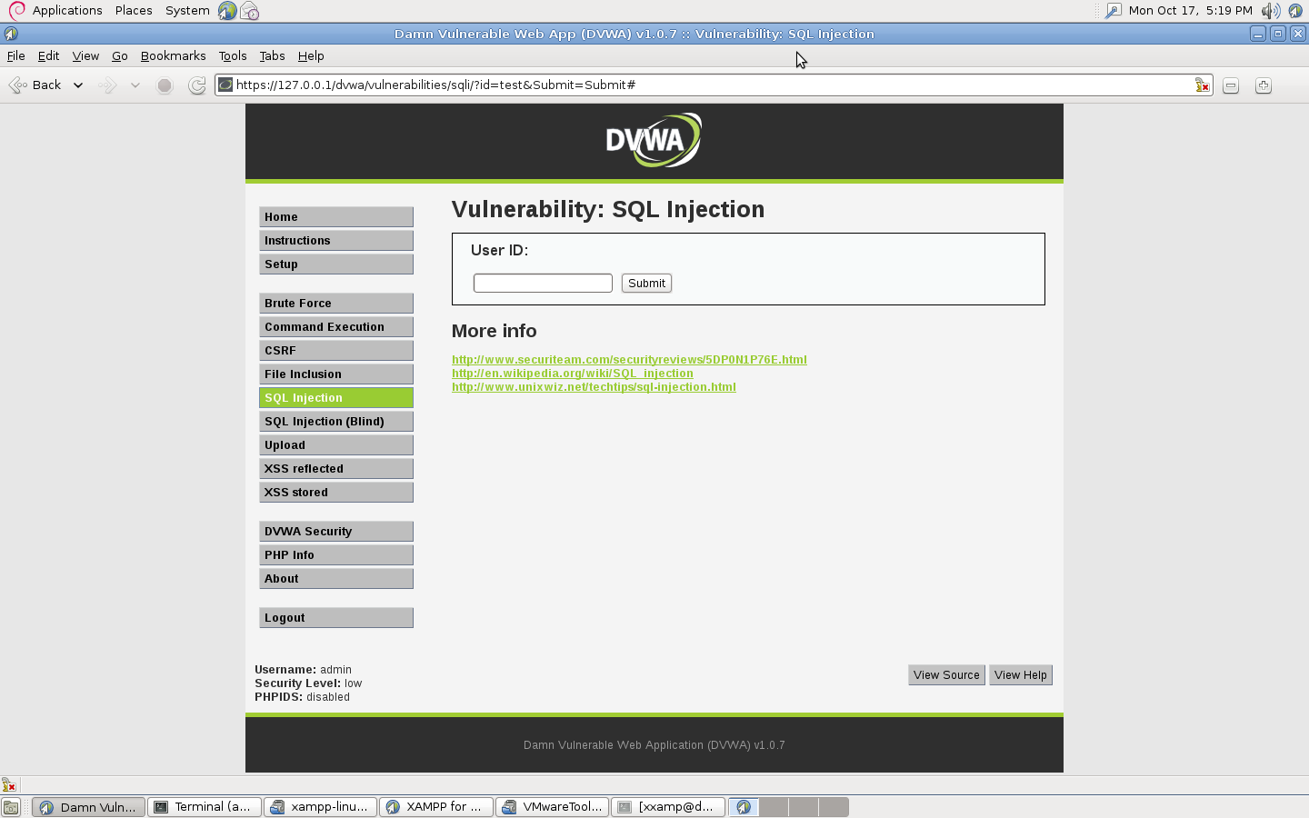Open the Forward button history dropdown
1309x818 pixels.
[136, 85]
